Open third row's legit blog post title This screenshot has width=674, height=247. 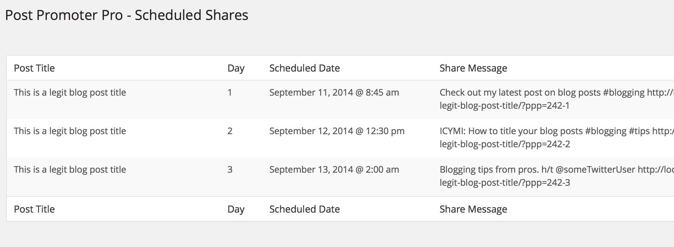pyautogui.click(x=70, y=170)
